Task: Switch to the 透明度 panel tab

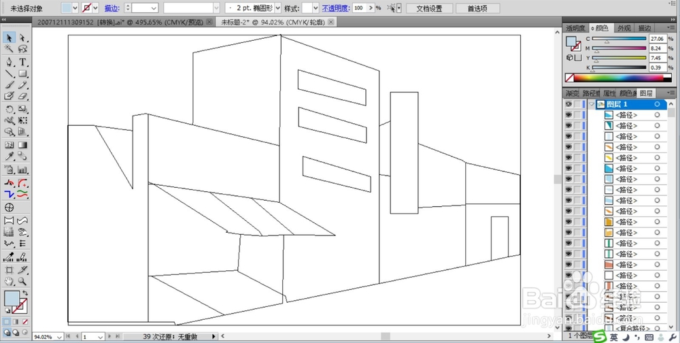Action: point(575,28)
